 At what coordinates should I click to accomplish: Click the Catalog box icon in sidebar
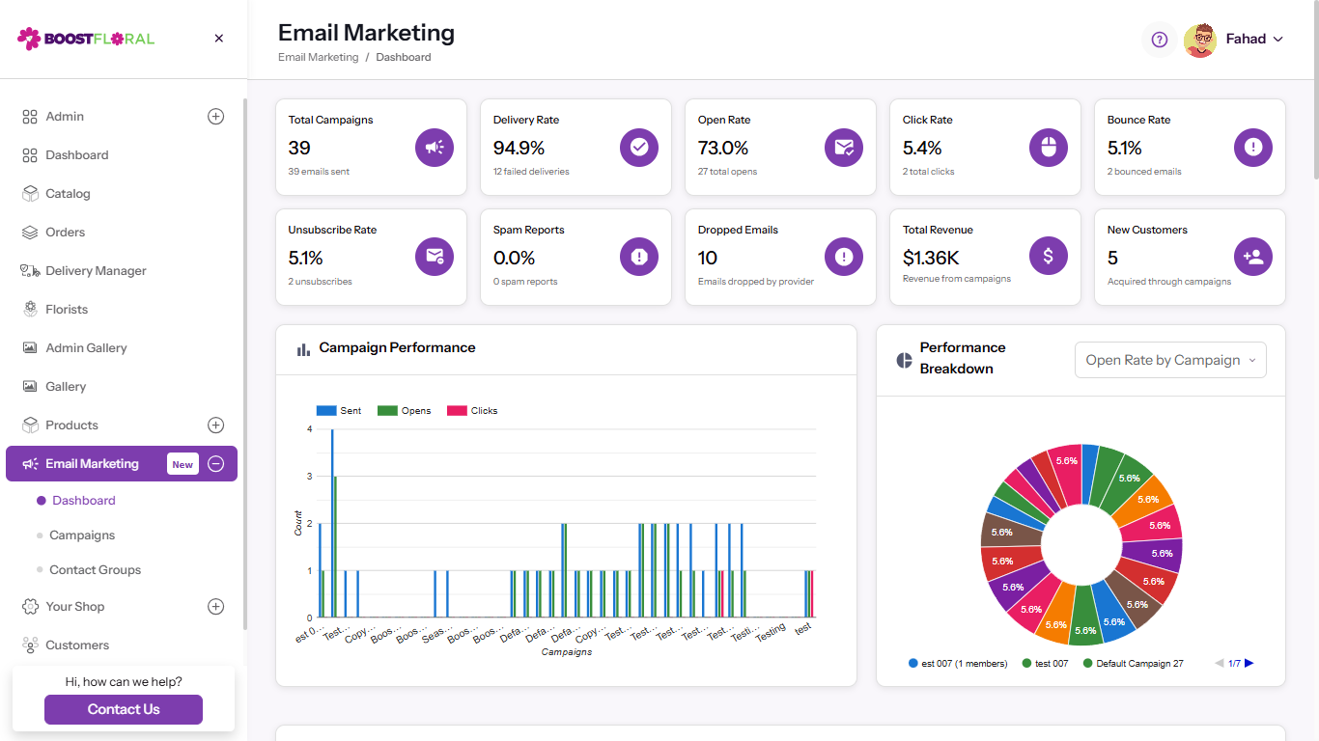(30, 194)
